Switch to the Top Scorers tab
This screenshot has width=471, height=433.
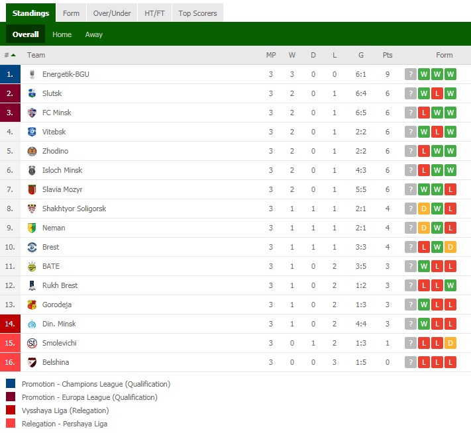[x=198, y=13]
